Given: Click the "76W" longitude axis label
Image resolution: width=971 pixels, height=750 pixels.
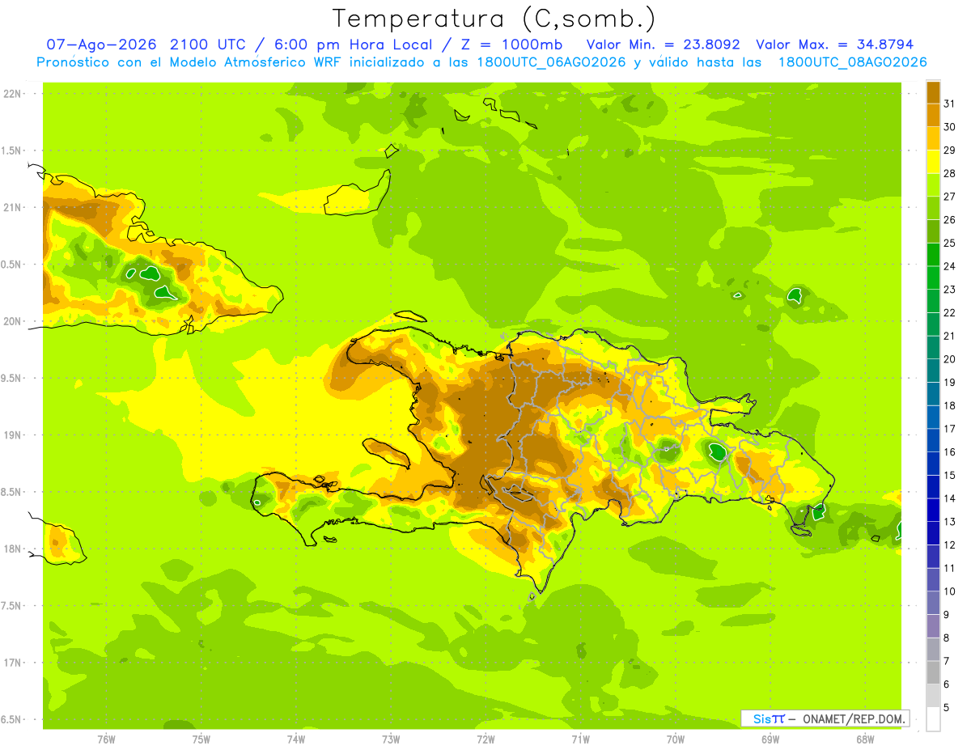Looking at the screenshot, I should (106, 739).
